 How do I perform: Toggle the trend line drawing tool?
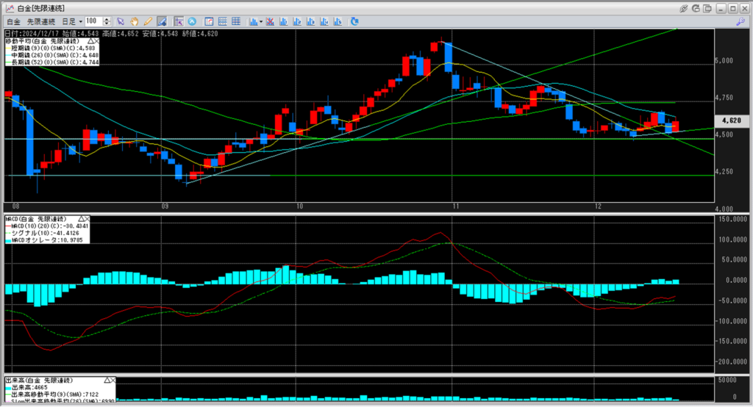pyautogui.click(x=161, y=22)
